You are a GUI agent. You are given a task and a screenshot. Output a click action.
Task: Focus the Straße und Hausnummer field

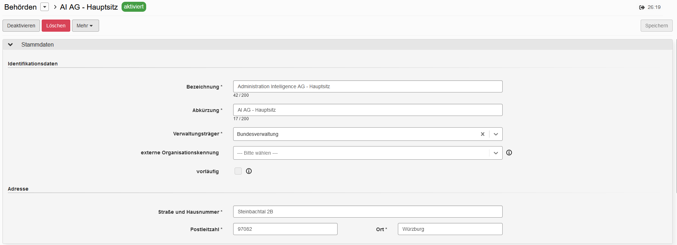(368, 212)
